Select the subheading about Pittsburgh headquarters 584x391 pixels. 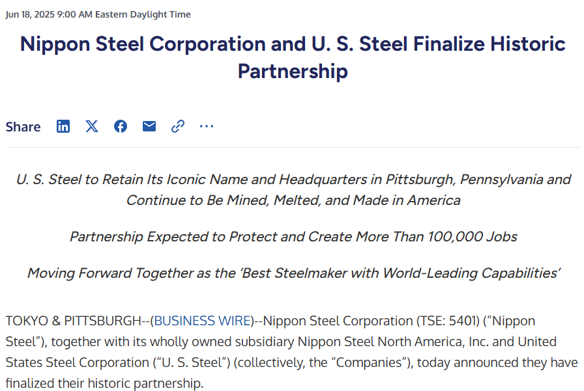coord(293,189)
